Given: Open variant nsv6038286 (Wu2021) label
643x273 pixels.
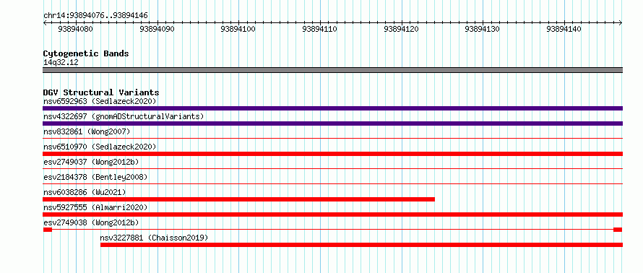Looking at the screenshot, I should click(x=85, y=192).
